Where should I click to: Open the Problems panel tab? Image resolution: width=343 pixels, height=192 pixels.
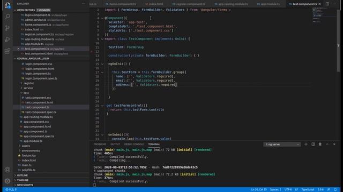(100, 145)
